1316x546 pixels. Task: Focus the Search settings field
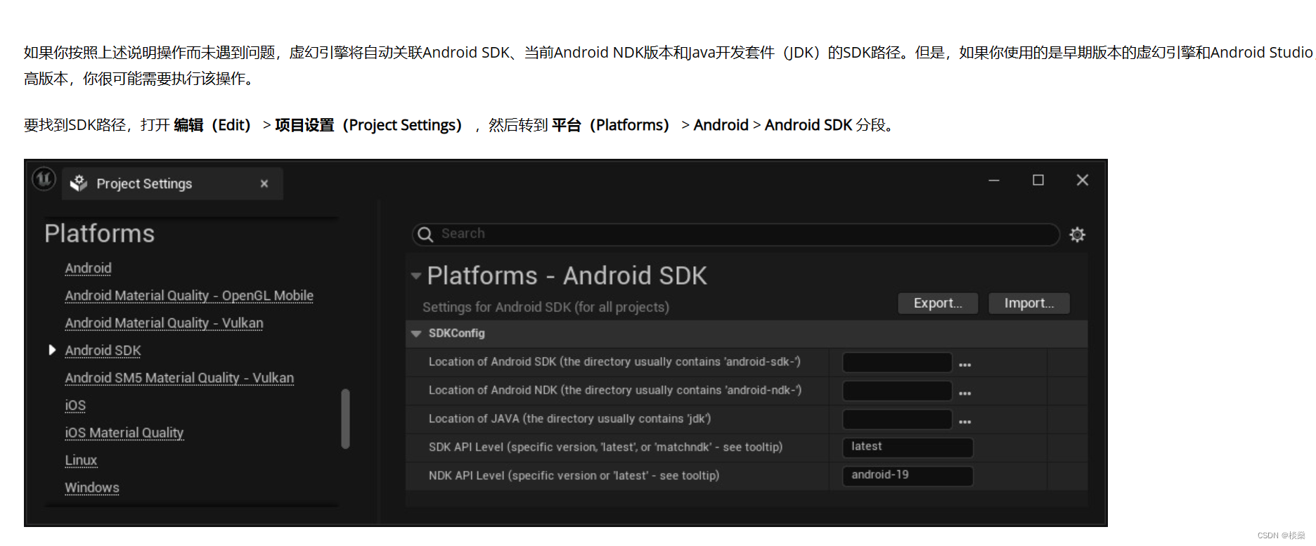735,234
